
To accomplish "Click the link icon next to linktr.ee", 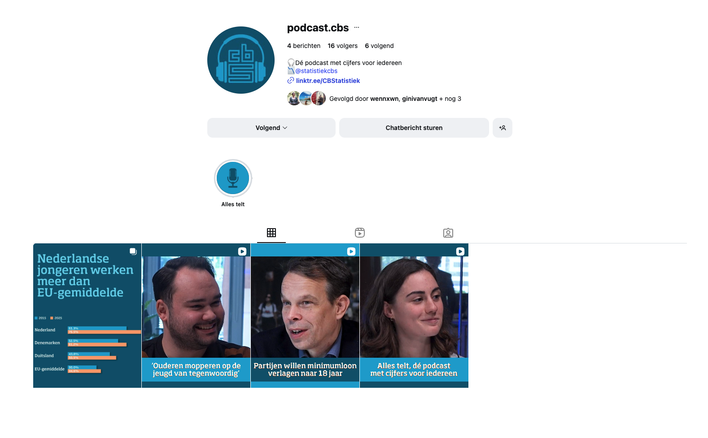I will pos(291,81).
